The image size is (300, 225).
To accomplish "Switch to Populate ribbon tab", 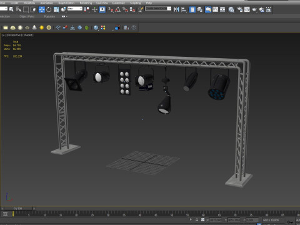I will 49,16.
